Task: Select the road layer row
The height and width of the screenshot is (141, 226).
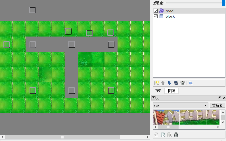Action: pyautogui.click(x=189, y=11)
